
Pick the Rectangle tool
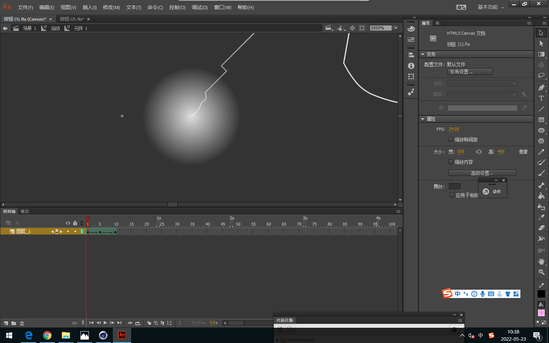(x=541, y=120)
